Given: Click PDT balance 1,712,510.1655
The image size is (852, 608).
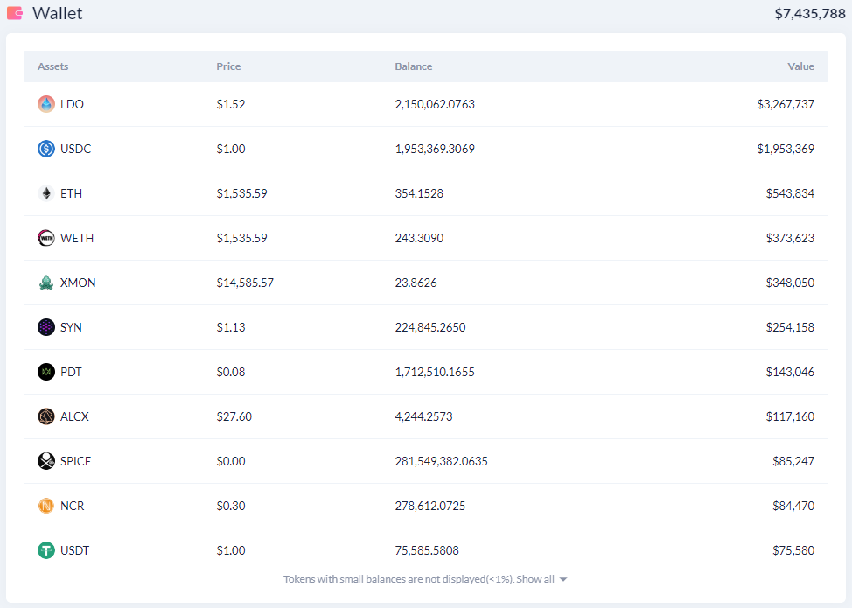Looking at the screenshot, I should [x=435, y=372].
